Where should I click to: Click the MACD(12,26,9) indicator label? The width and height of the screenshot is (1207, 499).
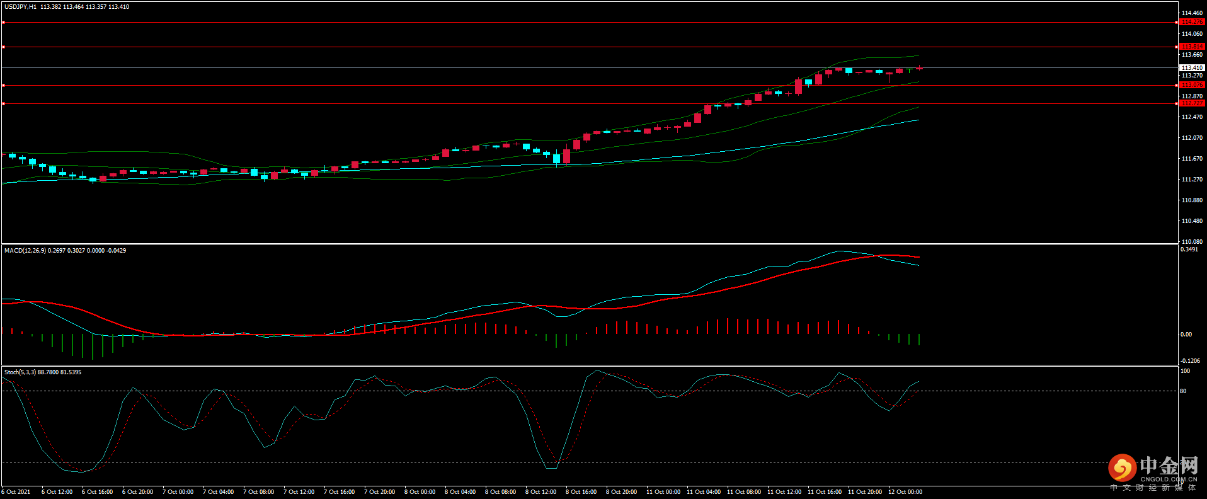pos(25,251)
